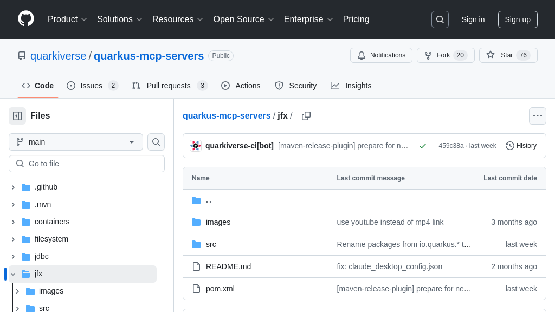
Task: Open quarkus-mcp-servers breadcrumb link
Action: [227, 116]
